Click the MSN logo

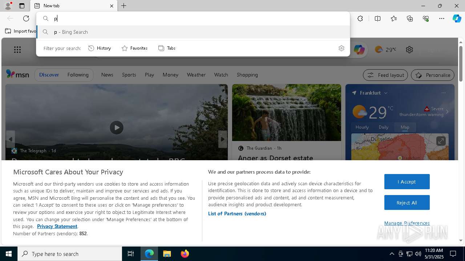(17, 74)
